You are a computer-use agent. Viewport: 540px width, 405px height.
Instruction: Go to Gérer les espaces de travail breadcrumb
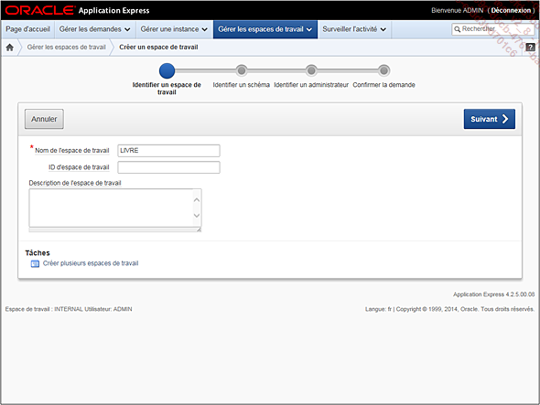coord(67,48)
